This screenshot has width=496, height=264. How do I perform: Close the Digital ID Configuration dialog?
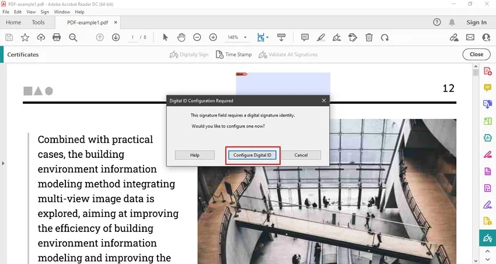coord(324,100)
